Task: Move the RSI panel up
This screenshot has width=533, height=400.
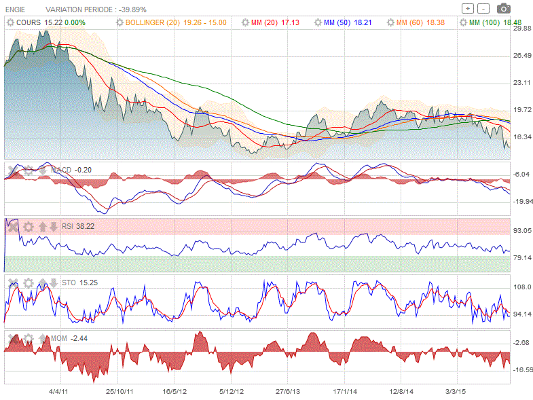Action: 42,226
